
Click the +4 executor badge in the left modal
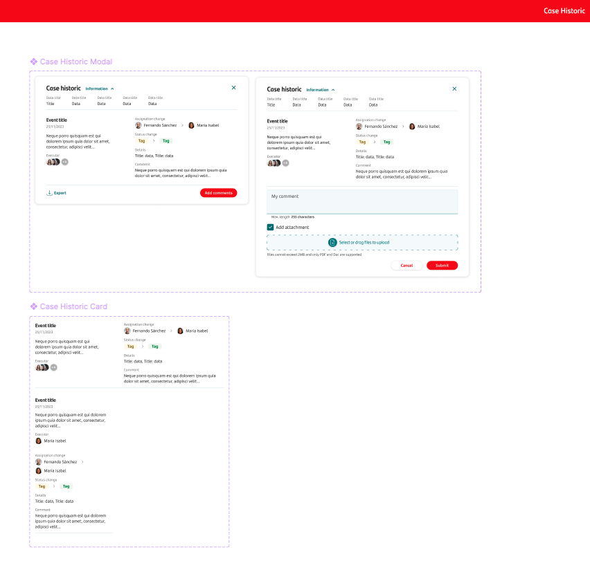[x=65, y=162]
